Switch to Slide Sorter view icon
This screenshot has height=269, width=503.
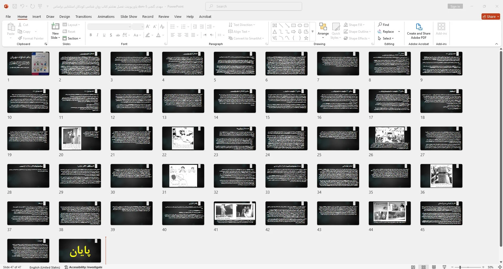pyautogui.click(x=424, y=267)
